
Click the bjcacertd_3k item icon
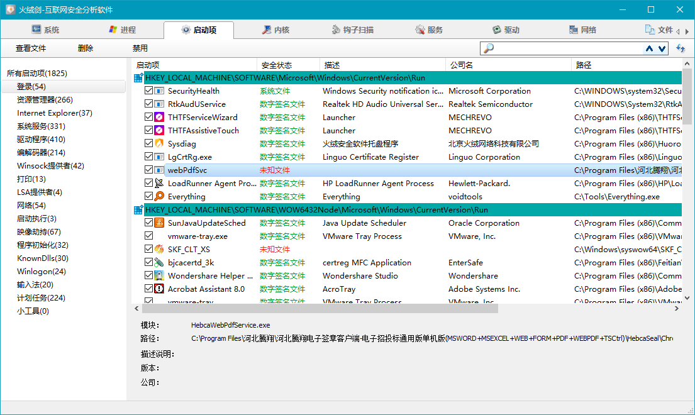pos(159,262)
